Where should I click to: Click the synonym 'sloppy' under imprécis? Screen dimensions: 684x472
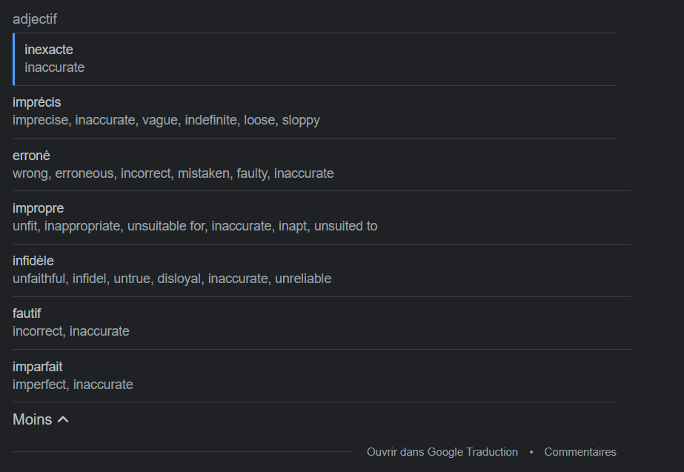(301, 120)
